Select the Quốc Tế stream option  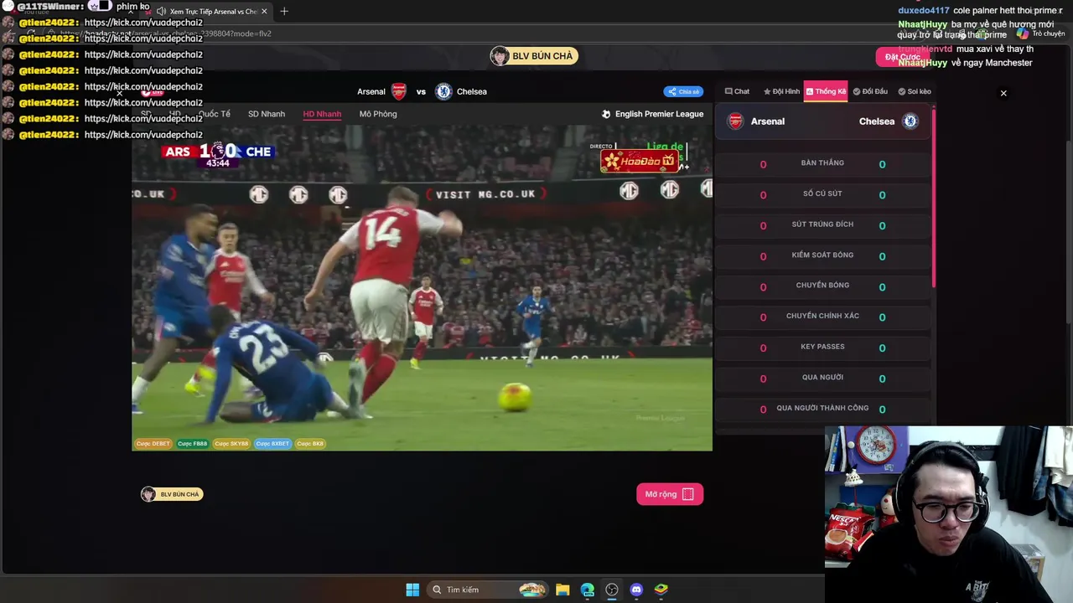tap(215, 114)
